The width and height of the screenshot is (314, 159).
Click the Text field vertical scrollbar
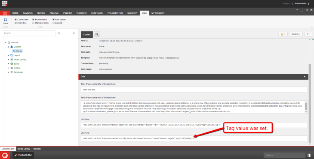coord(306,107)
